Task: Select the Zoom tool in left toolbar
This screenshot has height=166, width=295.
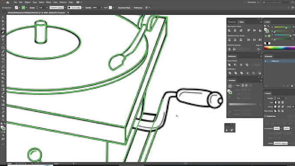Action: pos(3,120)
